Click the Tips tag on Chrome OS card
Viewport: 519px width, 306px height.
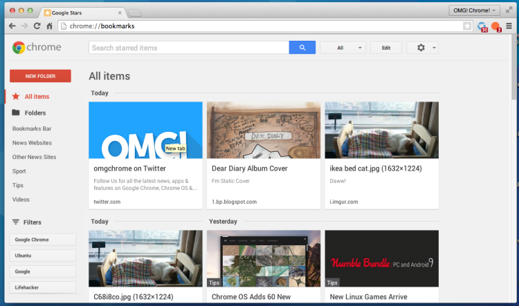coord(214,283)
